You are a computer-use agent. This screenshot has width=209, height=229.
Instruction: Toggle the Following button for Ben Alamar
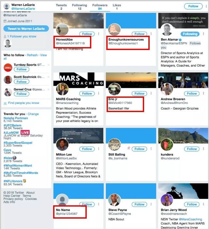[190, 34]
